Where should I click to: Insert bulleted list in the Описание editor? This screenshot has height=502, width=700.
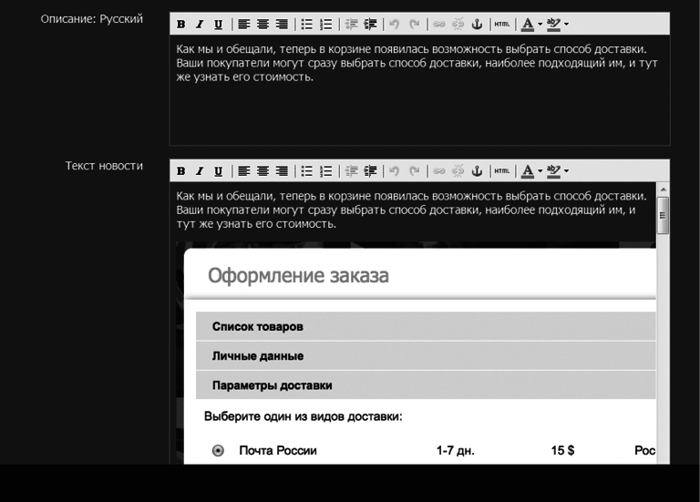[x=306, y=24]
